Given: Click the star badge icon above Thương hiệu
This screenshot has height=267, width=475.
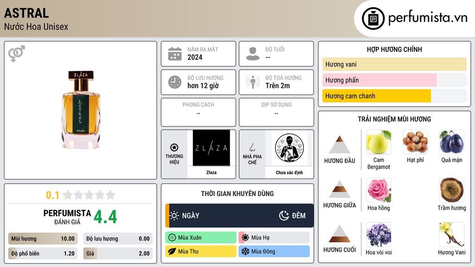Looking at the screenshot, I should pyautogui.click(x=174, y=147).
